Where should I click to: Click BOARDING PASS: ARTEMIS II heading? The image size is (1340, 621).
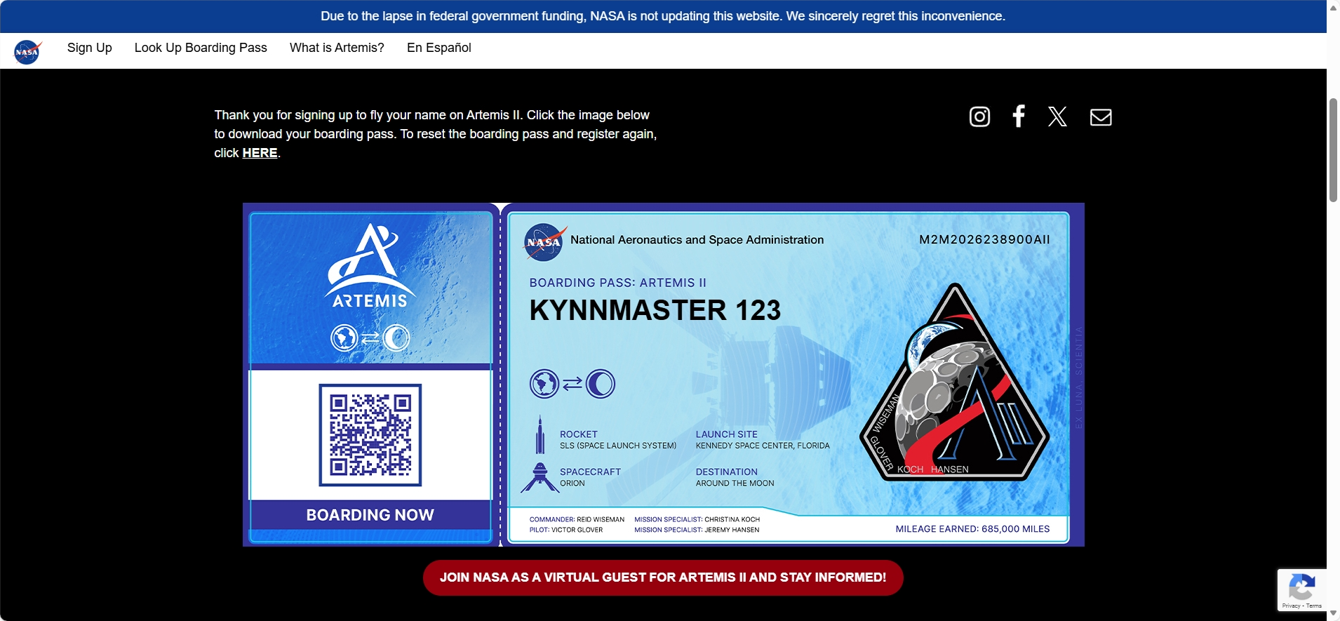[x=618, y=283]
